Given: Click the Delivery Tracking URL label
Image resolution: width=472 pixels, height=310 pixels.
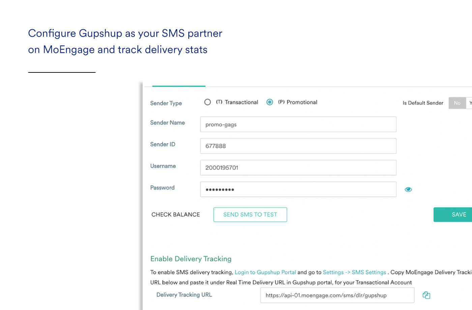Looking at the screenshot, I should click(x=184, y=295).
